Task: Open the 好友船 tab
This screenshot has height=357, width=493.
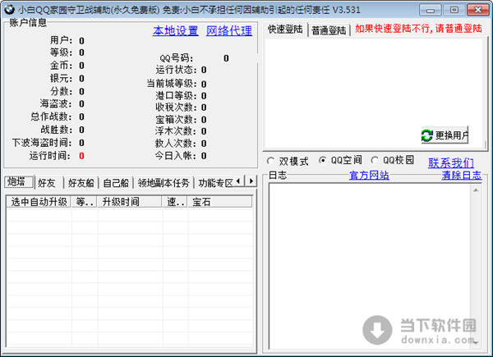Action: (x=81, y=182)
